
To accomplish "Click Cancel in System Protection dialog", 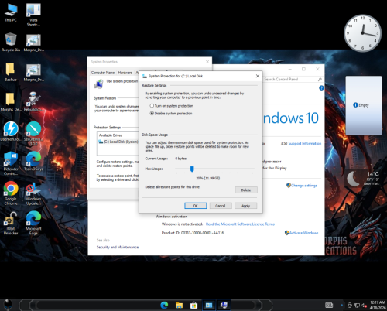I will pos(221,206).
